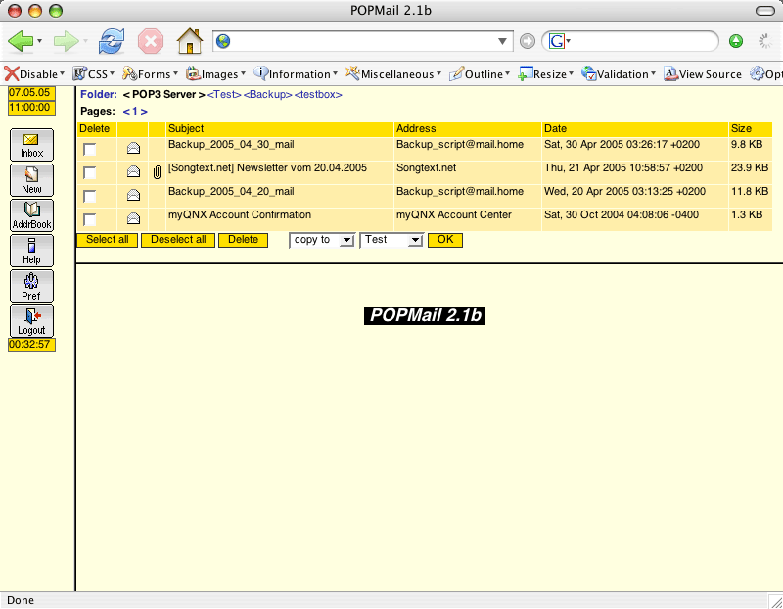Open the Forms menu

[x=151, y=74]
